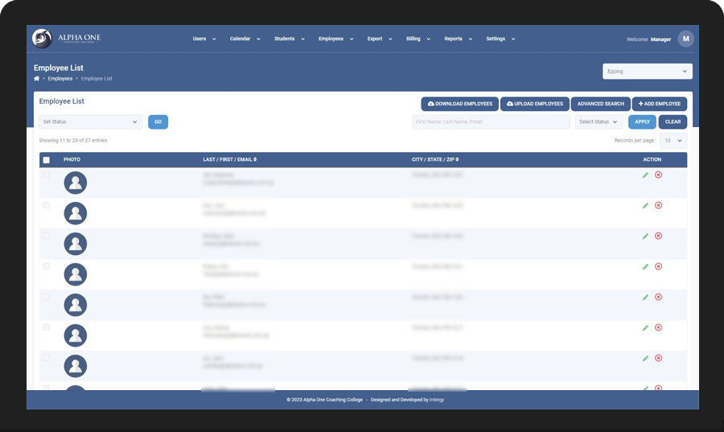This screenshot has height=432, width=724.
Task: Open the M user avatar
Action: click(685, 39)
